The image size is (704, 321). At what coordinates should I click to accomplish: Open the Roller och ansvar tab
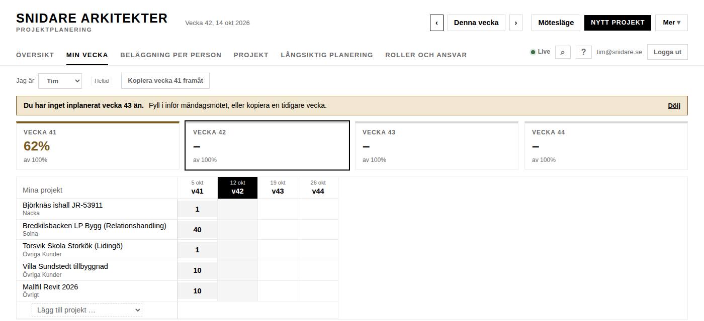click(x=426, y=55)
